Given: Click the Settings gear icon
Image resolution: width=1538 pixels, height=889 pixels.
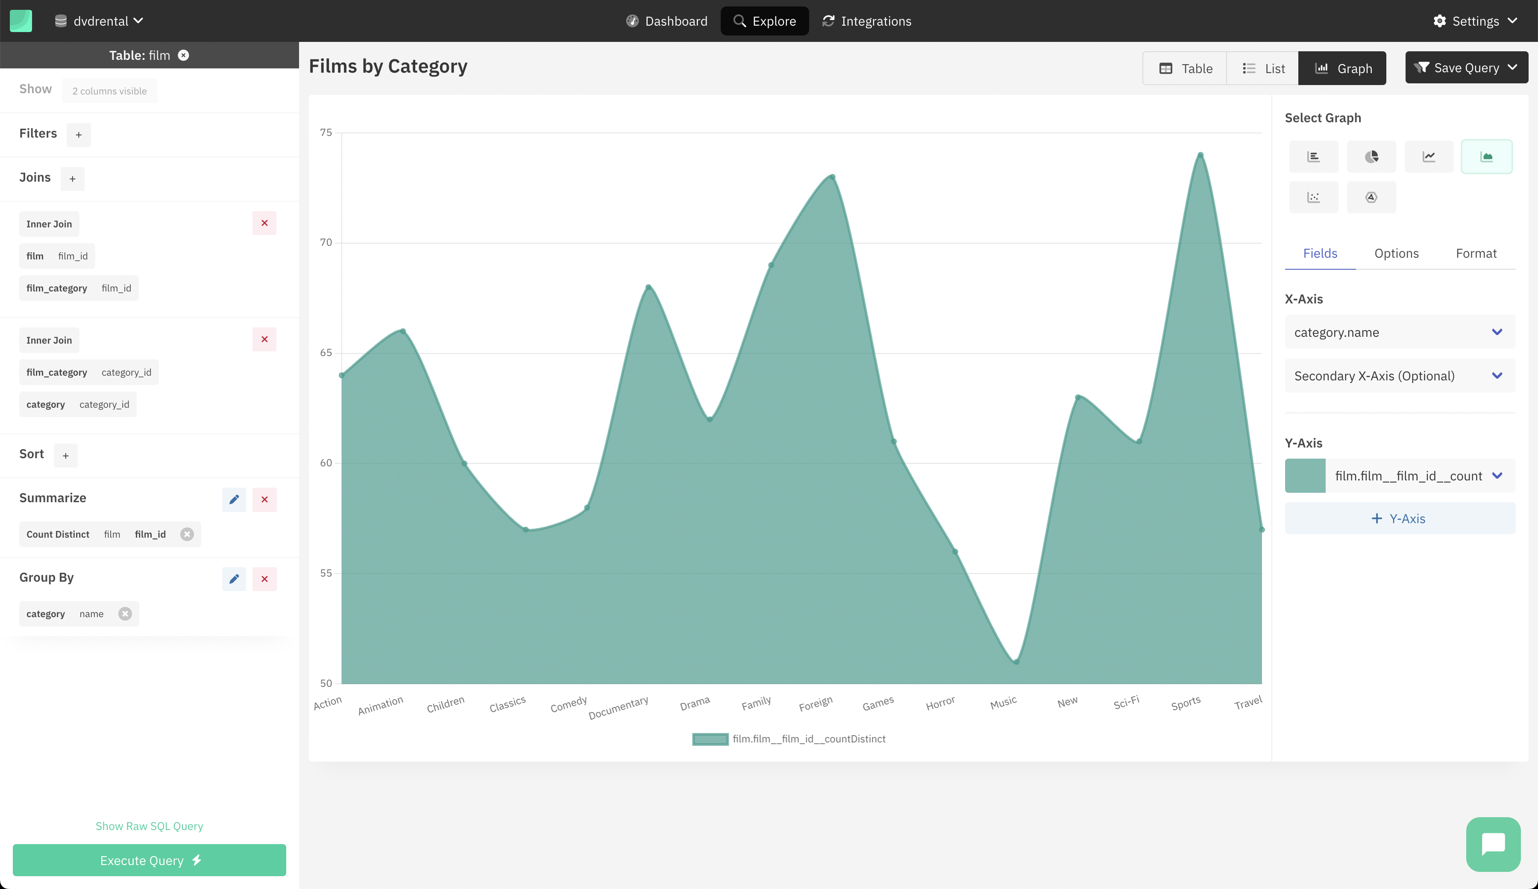Looking at the screenshot, I should (1440, 21).
